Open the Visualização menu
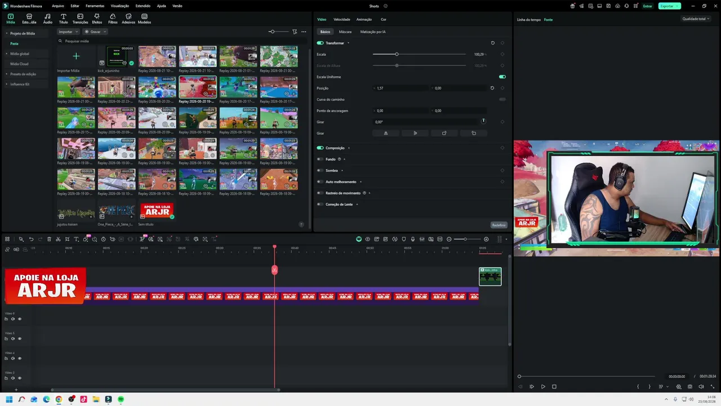Image resolution: width=721 pixels, height=406 pixels. click(119, 6)
